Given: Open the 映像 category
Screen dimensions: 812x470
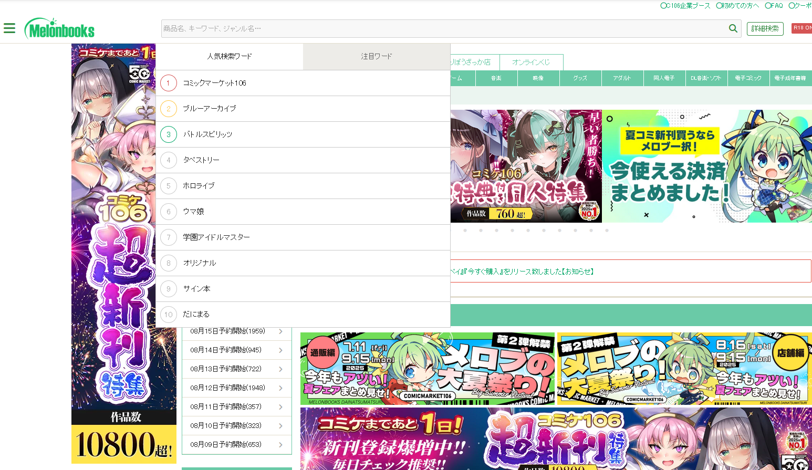Looking at the screenshot, I should [x=538, y=78].
